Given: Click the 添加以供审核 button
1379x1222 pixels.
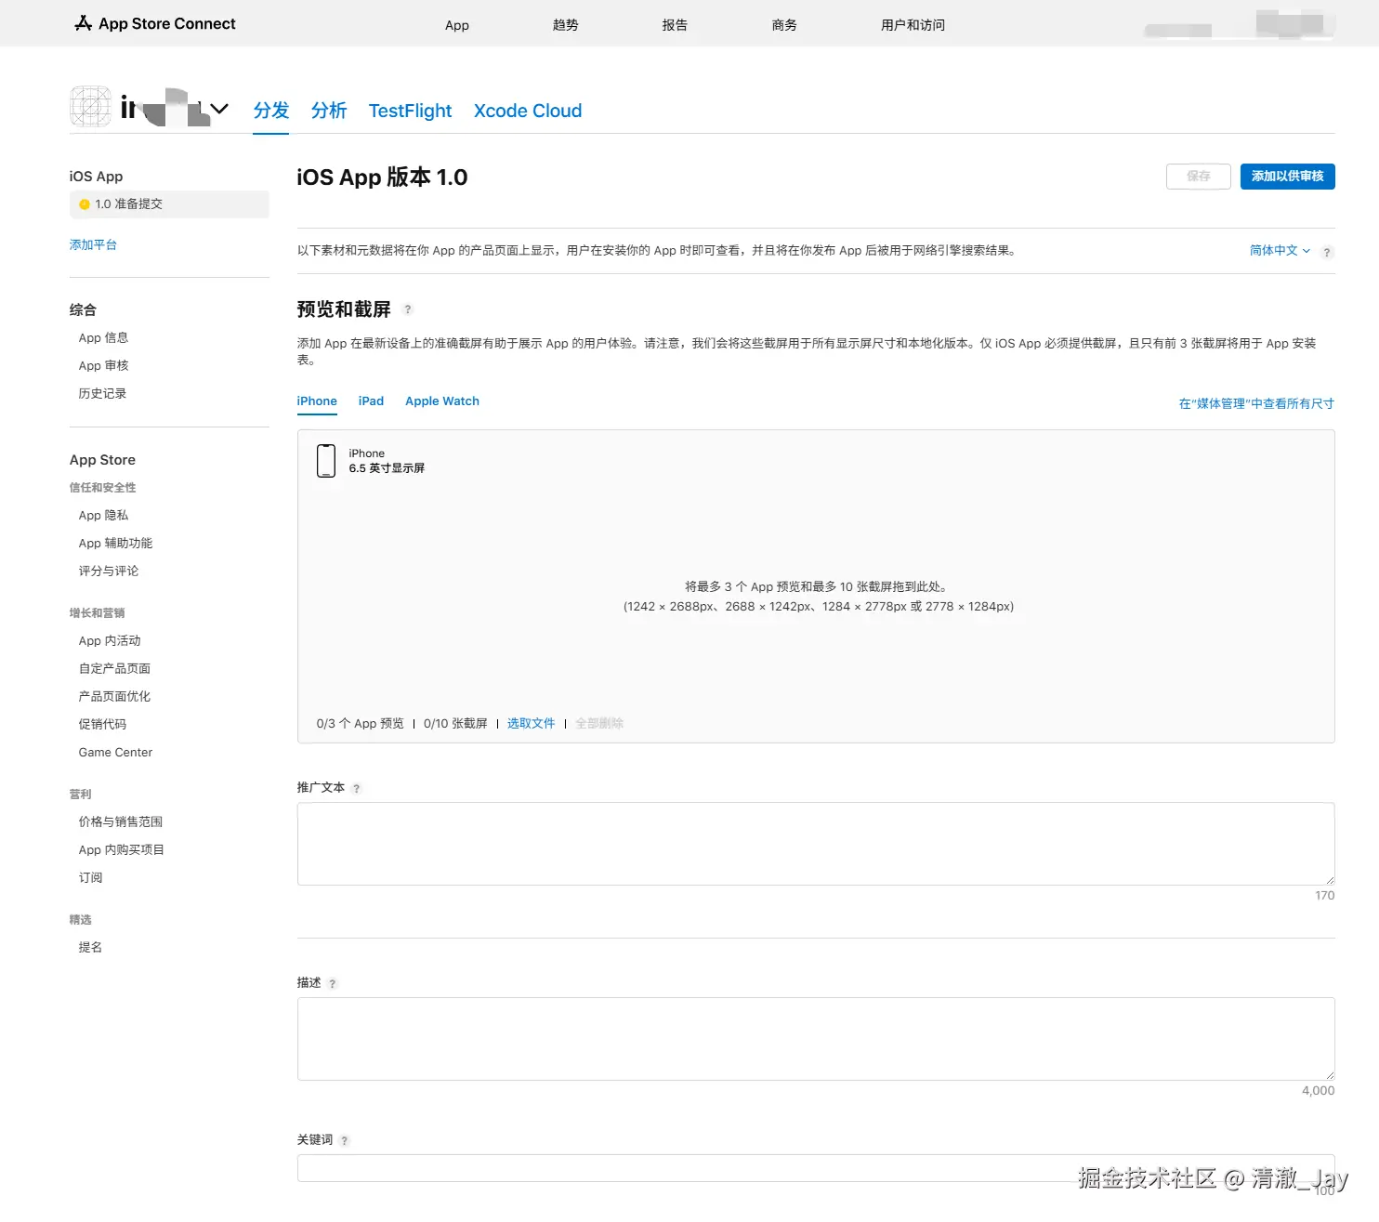Looking at the screenshot, I should point(1288,177).
